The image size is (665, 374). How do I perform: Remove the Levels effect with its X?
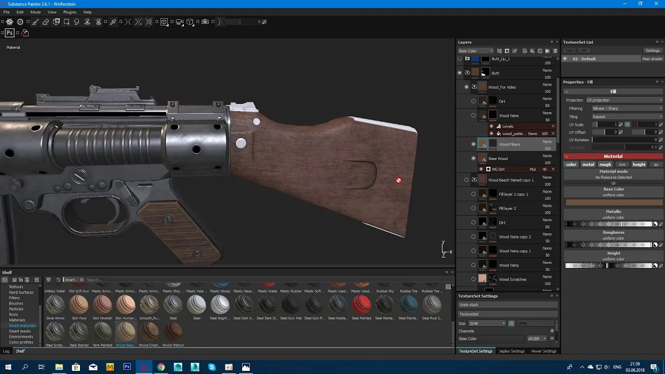[553, 126]
